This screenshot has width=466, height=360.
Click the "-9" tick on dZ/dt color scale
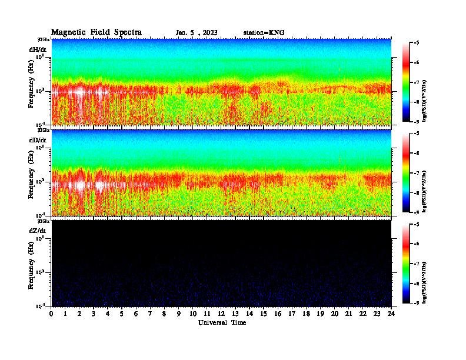coord(417,303)
